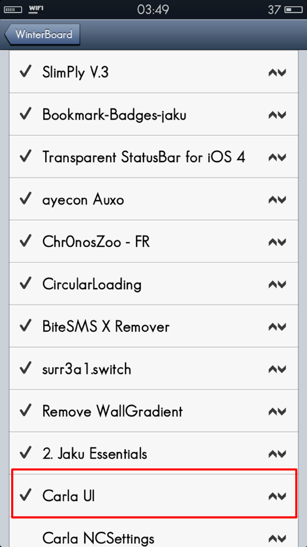307x547 pixels.
Task: Tap reorder arrows on CircularLoading row
Action: (x=277, y=285)
